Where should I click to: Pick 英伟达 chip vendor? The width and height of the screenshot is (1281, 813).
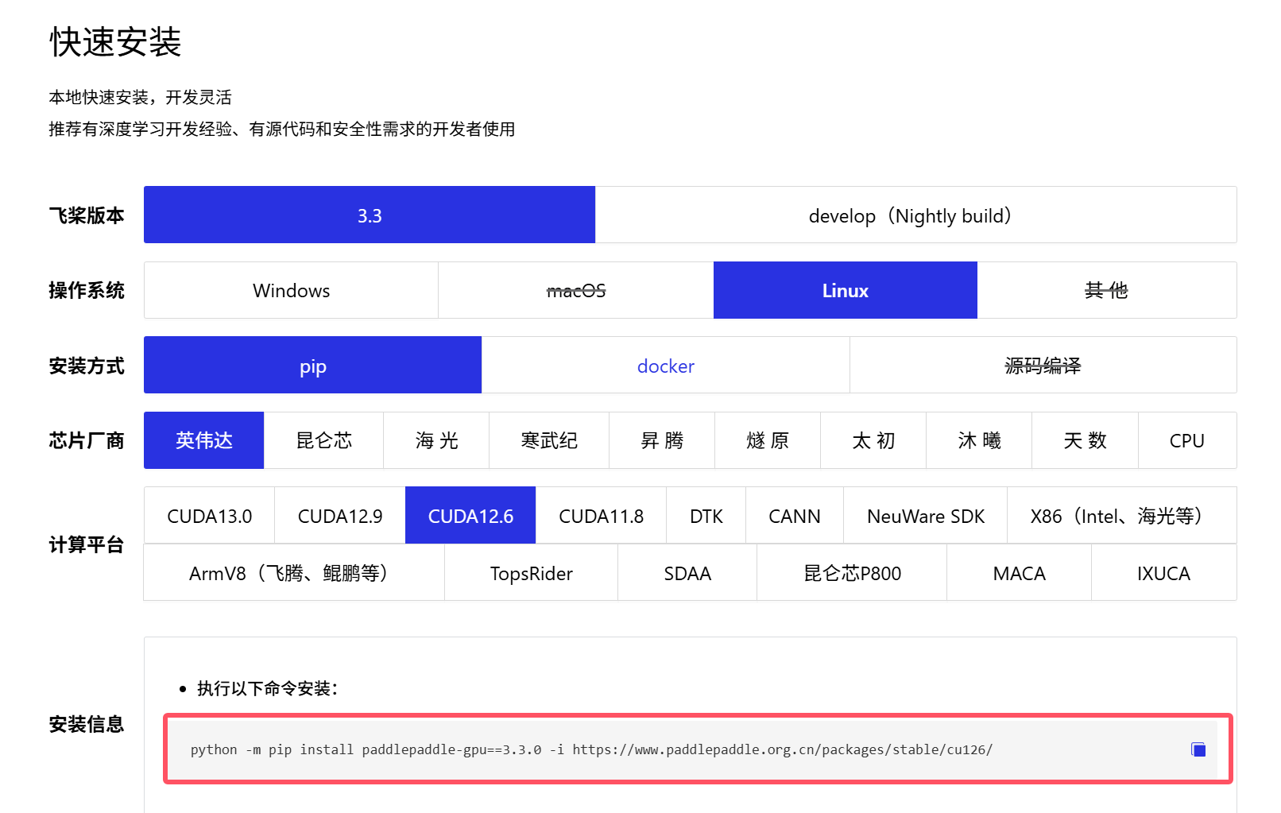coord(203,440)
